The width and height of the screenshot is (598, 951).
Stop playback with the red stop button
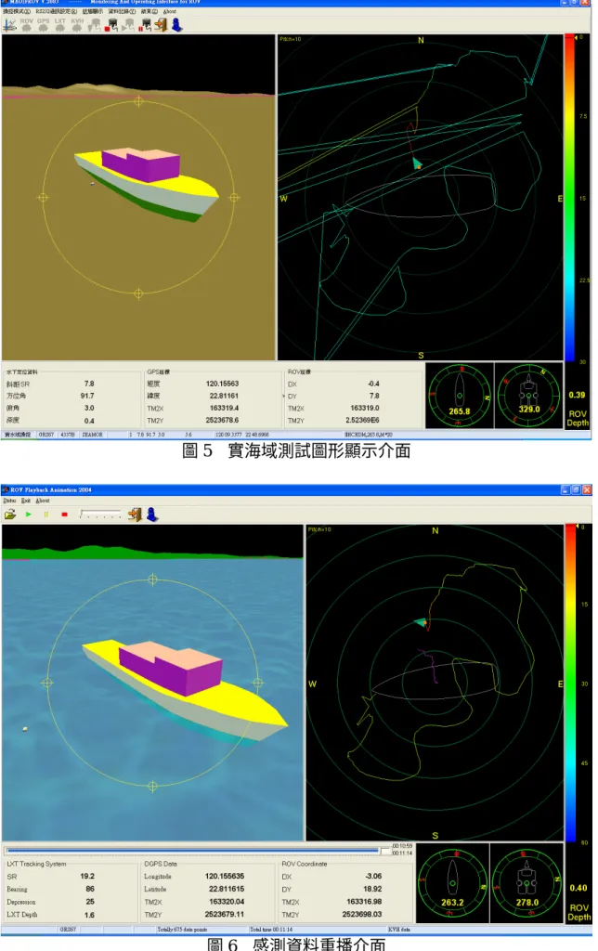64,515
